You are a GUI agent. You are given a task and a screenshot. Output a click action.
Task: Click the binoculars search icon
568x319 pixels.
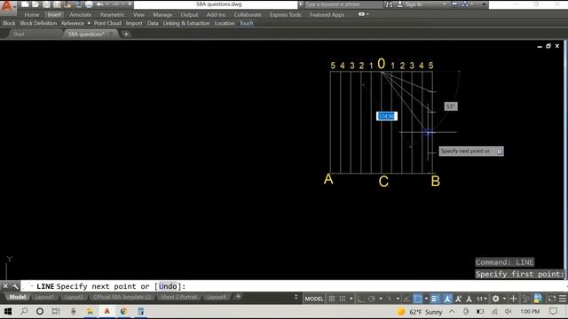tap(389, 4)
